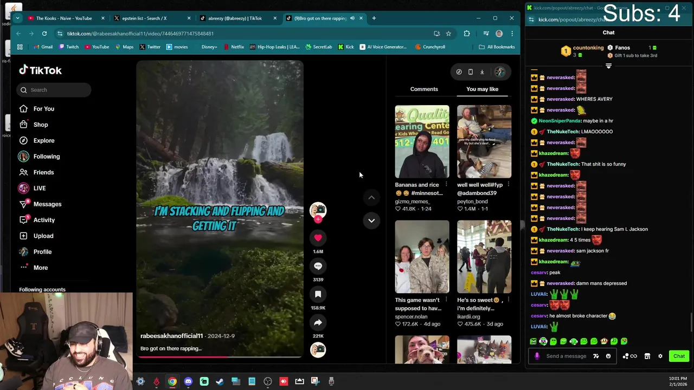Open Explore in TikTok sidebar

coord(37,140)
